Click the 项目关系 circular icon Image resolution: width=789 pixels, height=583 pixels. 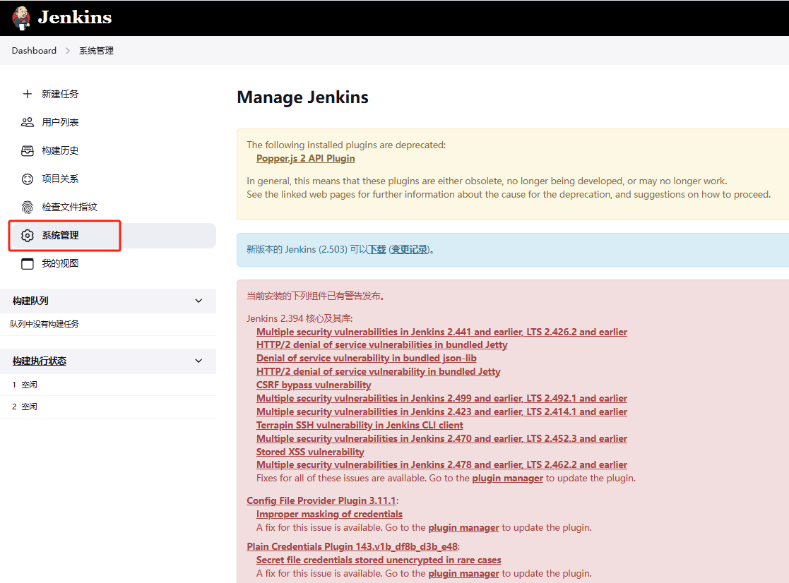point(27,179)
